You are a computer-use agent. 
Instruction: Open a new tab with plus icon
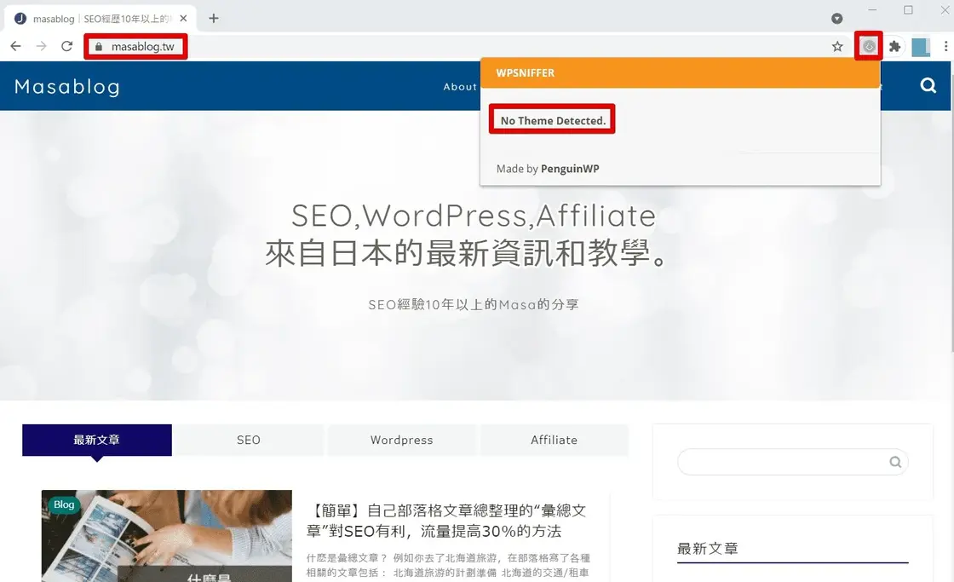point(214,18)
